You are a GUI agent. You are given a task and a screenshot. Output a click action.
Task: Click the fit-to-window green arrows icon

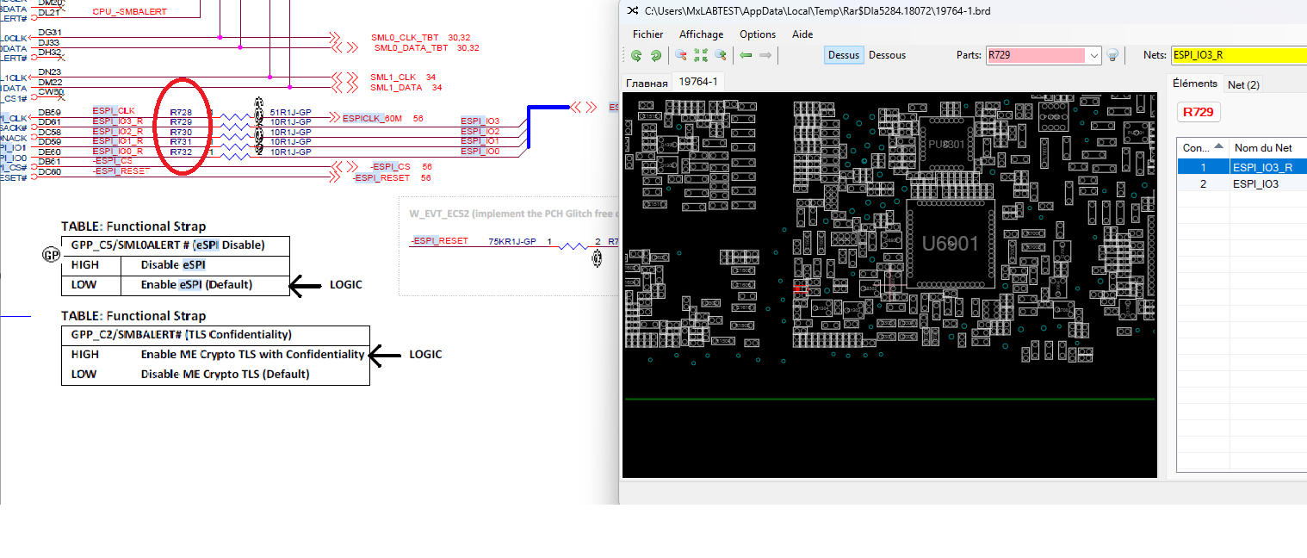pyautogui.click(x=701, y=55)
